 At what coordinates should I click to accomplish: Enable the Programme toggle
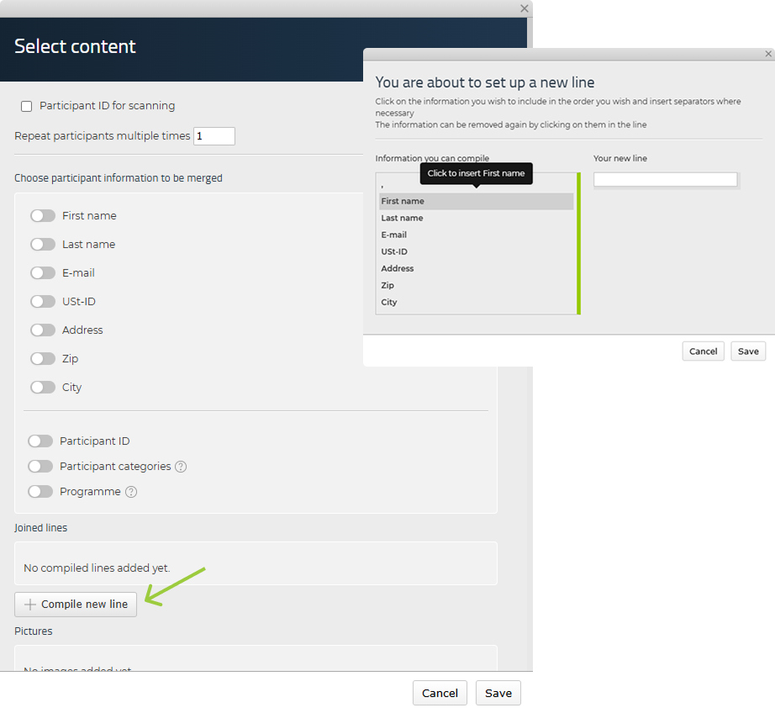tap(40, 492)
